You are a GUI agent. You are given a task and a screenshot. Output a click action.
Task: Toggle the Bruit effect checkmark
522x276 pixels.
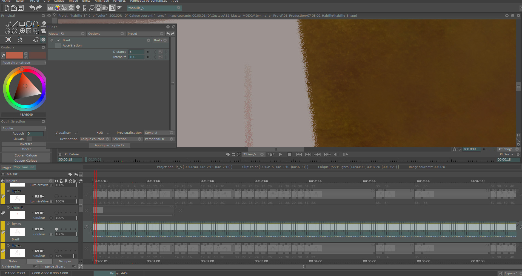(58, 40)
